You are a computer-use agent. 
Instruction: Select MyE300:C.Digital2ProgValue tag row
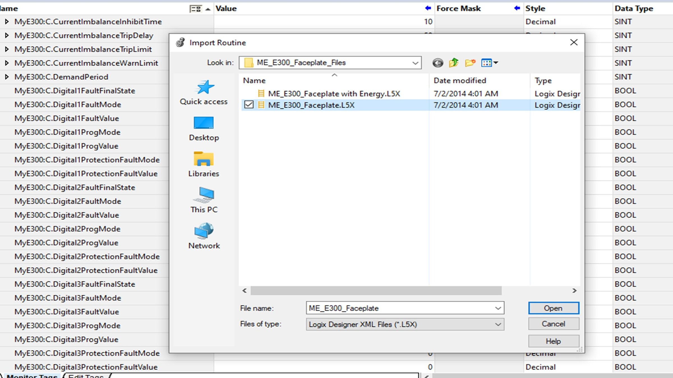(x=66, y=243)
